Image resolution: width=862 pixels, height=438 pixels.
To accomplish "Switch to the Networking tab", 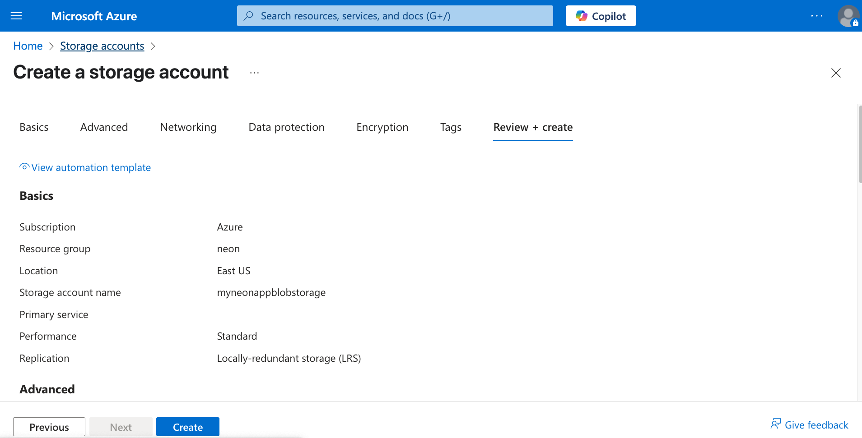I will (x=188, y=127).
